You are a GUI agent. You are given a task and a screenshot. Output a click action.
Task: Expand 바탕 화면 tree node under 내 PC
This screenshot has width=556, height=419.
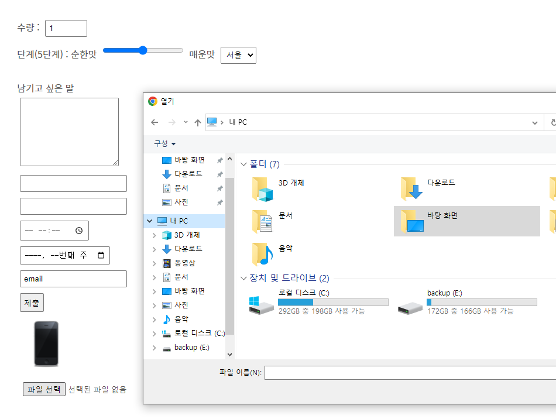pyautogui.click(x=155, y=291)
